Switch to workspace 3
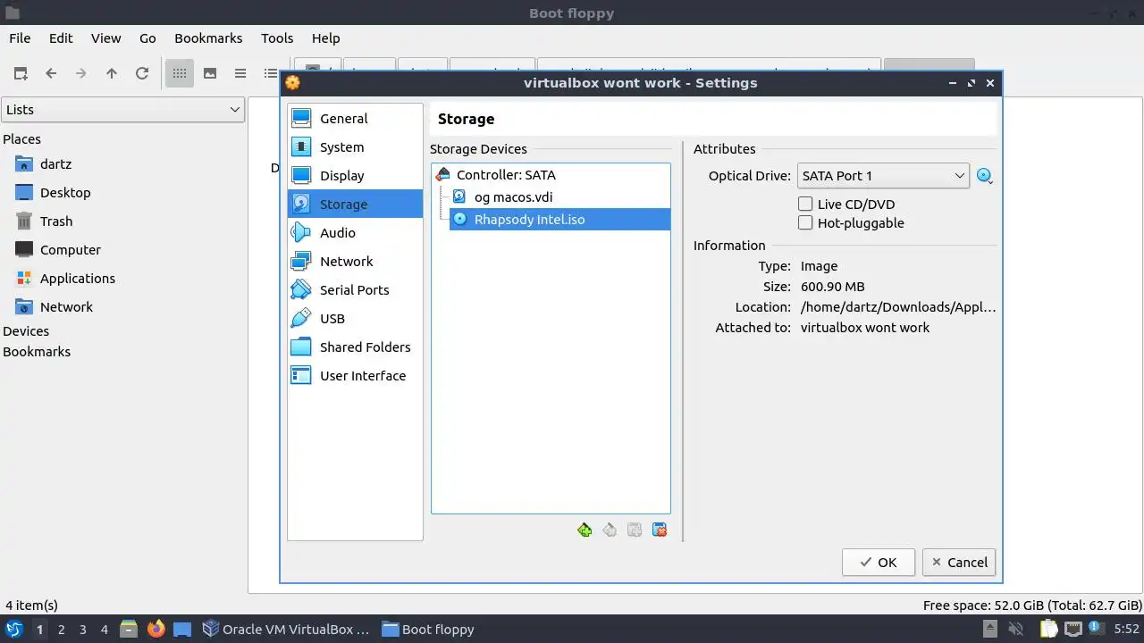Image resolution: width=1144 pixels, height=643 pixels. (82, 629)
